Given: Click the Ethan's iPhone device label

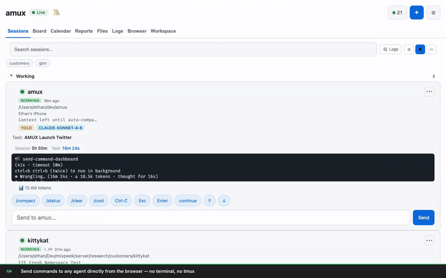Looking at the screenshot, I should [32, 113].
